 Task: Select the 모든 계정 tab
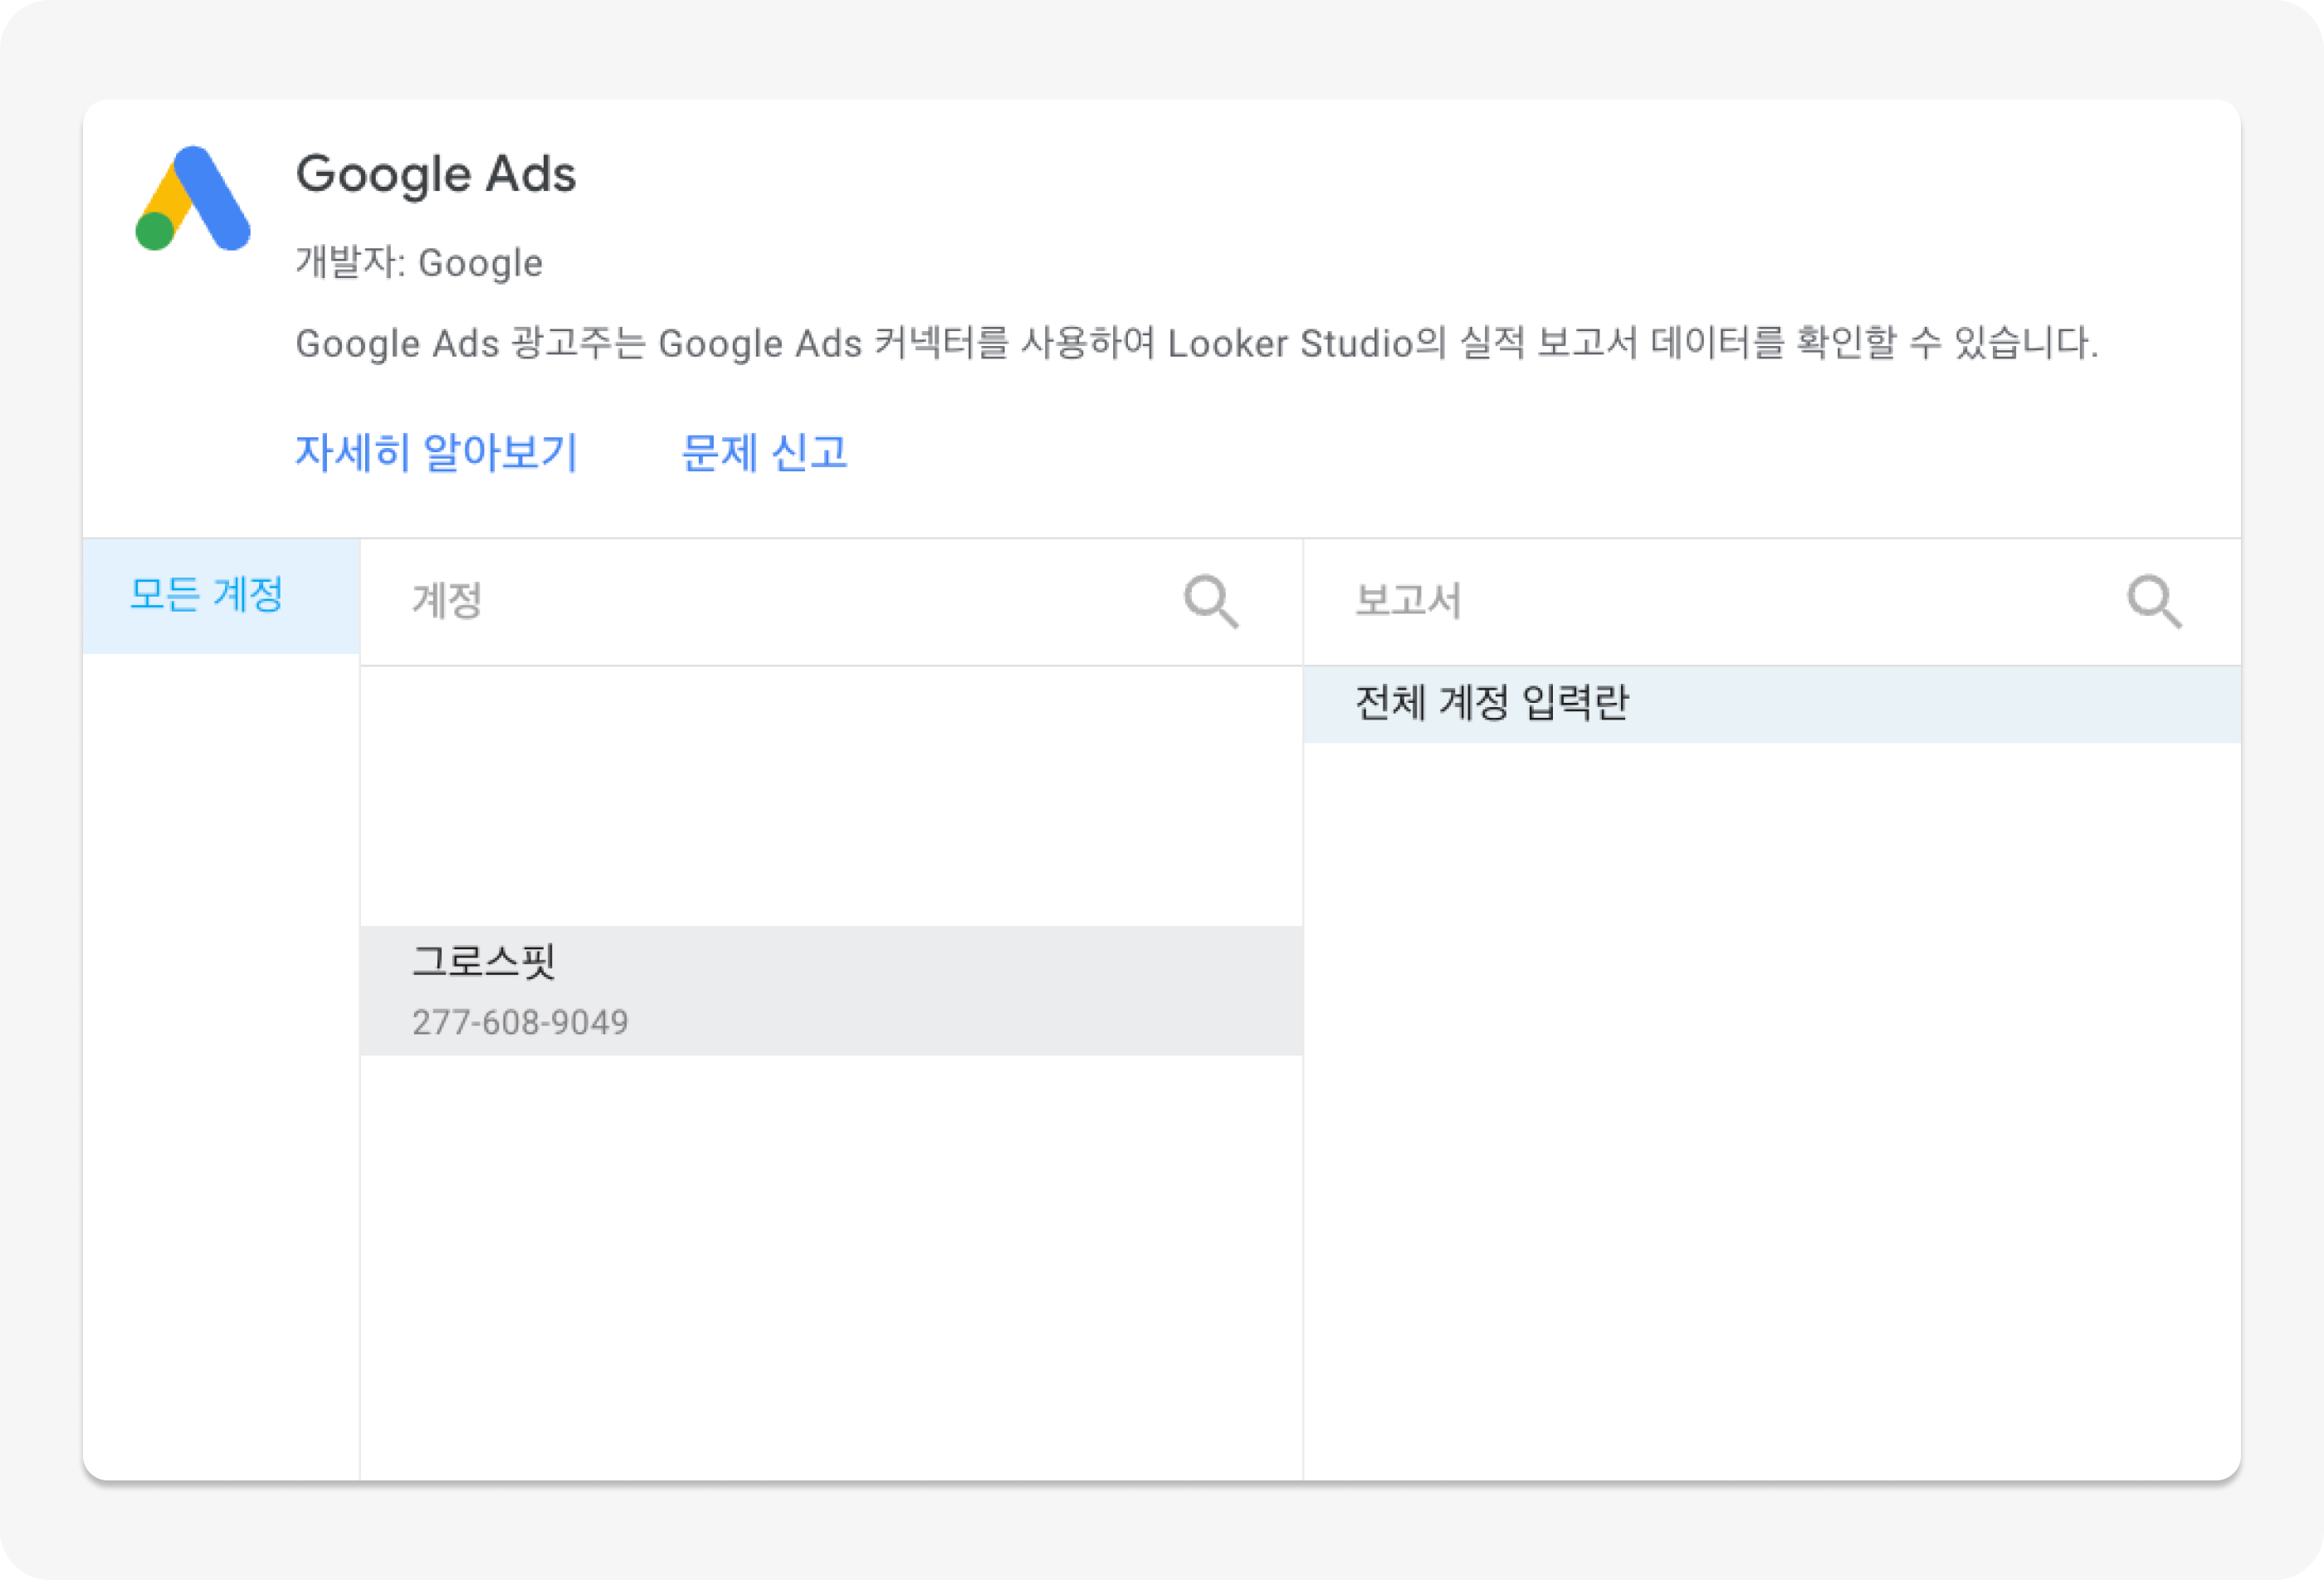pyautogui.click(x=221, y=596)
